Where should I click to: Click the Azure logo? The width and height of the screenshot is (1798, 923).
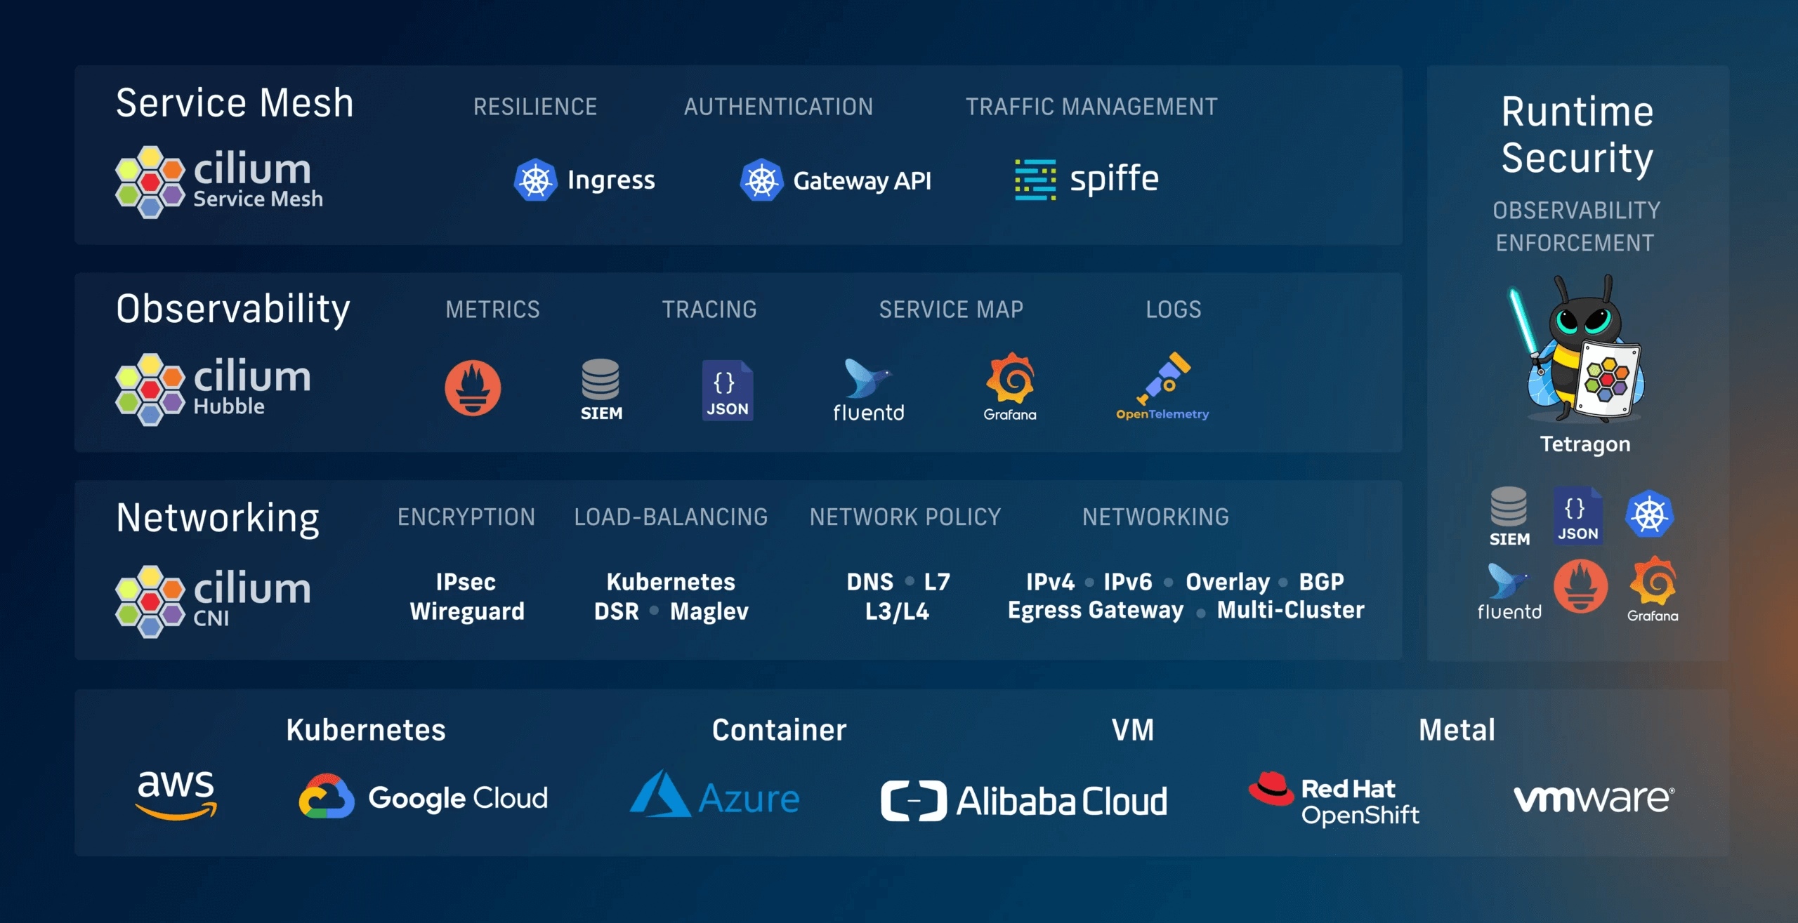[x=715, y=794]
